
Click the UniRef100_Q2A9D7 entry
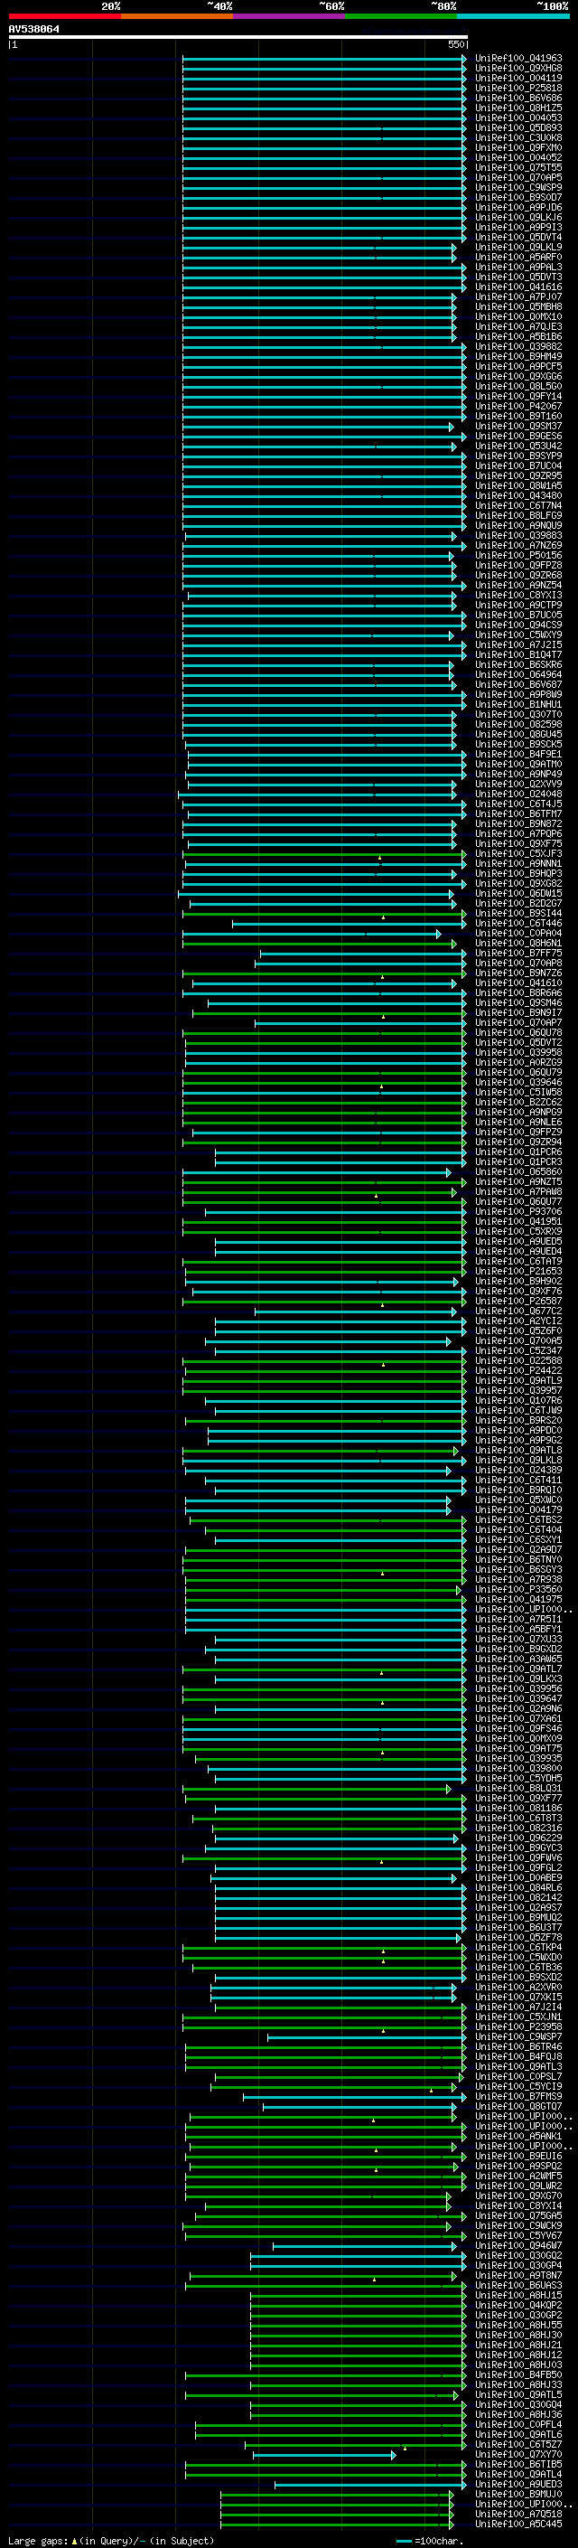(x=518, y=1550)
